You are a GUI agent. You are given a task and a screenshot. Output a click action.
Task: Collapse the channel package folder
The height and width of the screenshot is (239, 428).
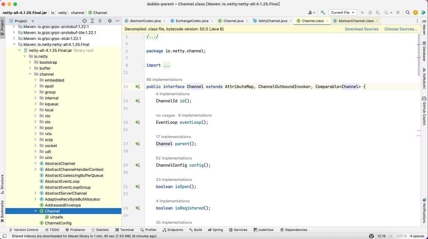pos(30,74)
